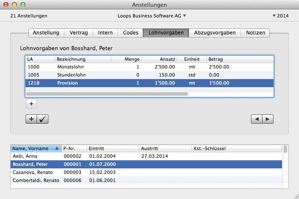Click the larger plus button beside the checkmark
The height and width of the screenshot is (199, 299).
[31, 119]
